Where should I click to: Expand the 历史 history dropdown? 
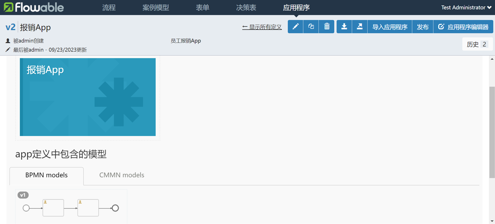click(x=477, y=44)
